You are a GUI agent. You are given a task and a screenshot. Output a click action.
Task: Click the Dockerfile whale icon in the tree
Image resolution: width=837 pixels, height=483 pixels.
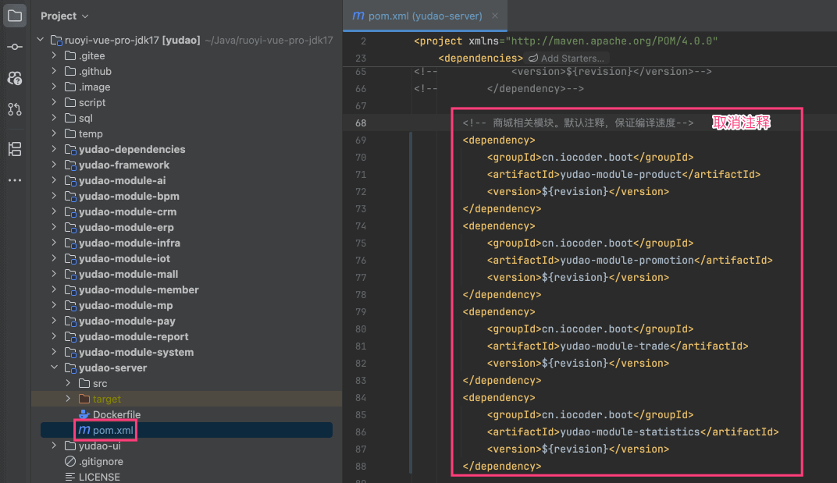[84, 414]
